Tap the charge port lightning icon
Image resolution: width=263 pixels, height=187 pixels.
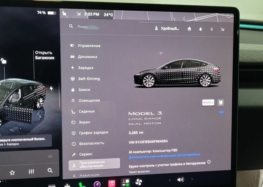tap(51, 88)
